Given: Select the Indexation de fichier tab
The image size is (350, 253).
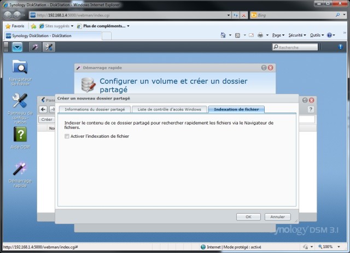Looking at the screenshot, I should coord(236,109).
